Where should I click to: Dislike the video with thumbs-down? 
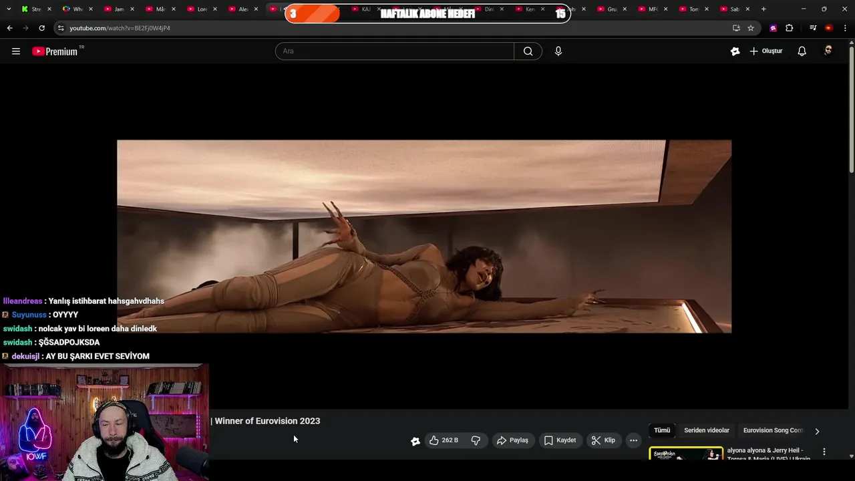click(x=476, y=440)
